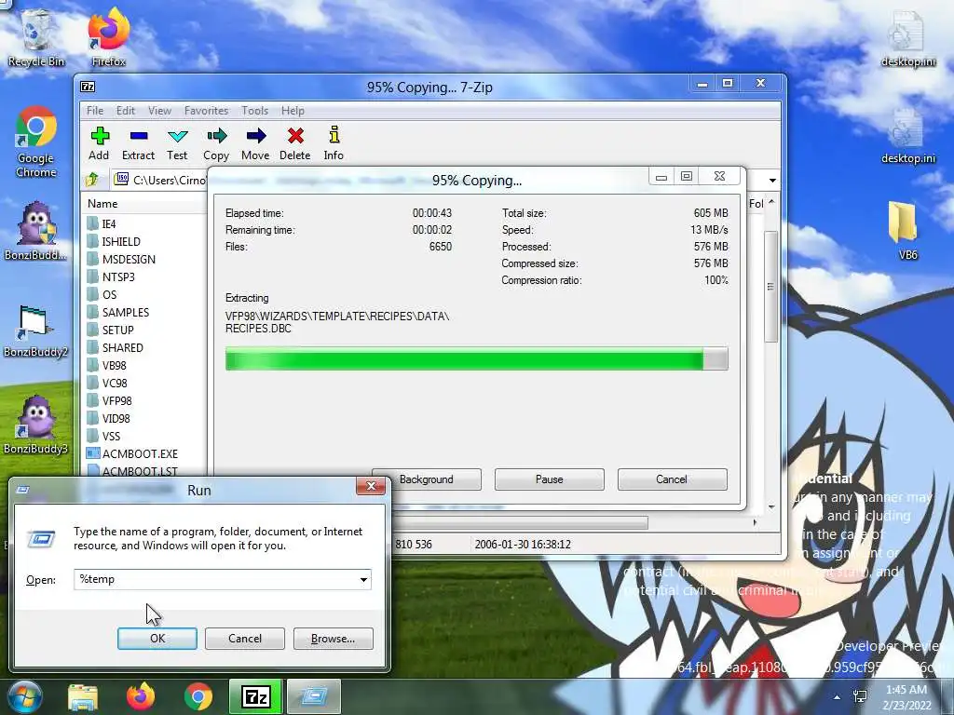The image size is (954, 715).
Task: Click the scroll-up arrow in file list
Action: [770, 202]
